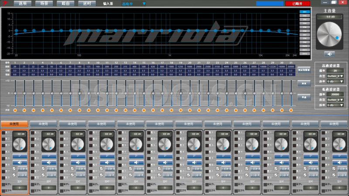The height and width of the screenshot is (196, 349).
Task: Click the first channel's volume knob
Action: (20, 144)
